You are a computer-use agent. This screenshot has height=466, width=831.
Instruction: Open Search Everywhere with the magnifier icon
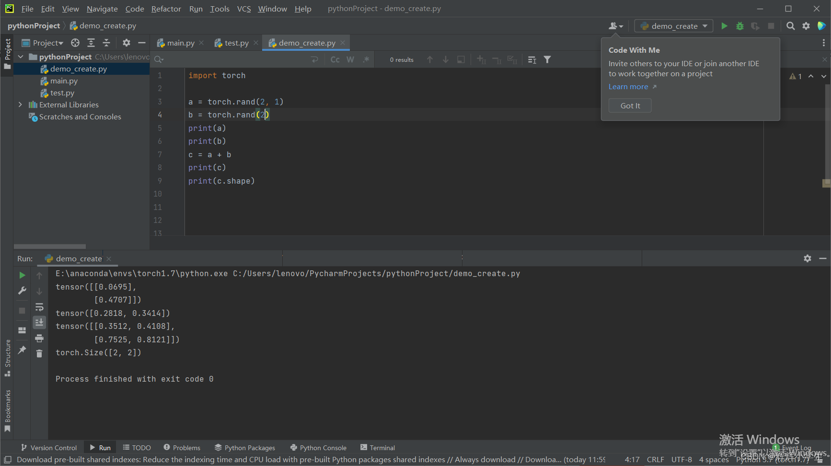(791, 26)
